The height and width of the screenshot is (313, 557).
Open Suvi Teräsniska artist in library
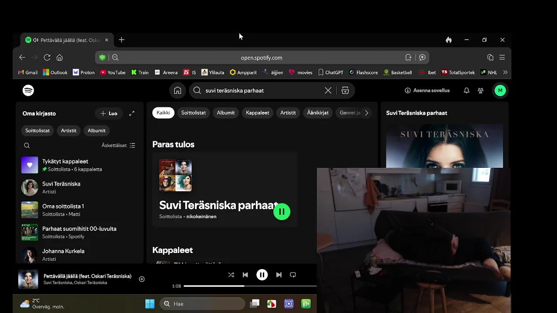click(80, 187)
